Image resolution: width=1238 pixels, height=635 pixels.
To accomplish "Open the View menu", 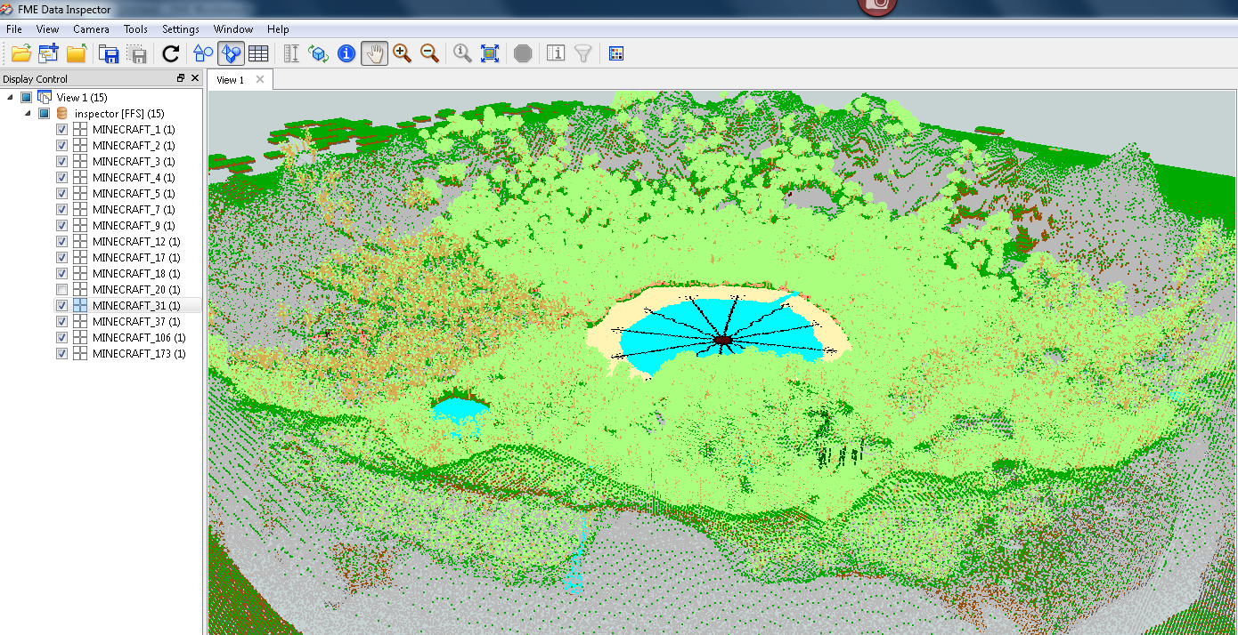I will (x=48, y=29).
